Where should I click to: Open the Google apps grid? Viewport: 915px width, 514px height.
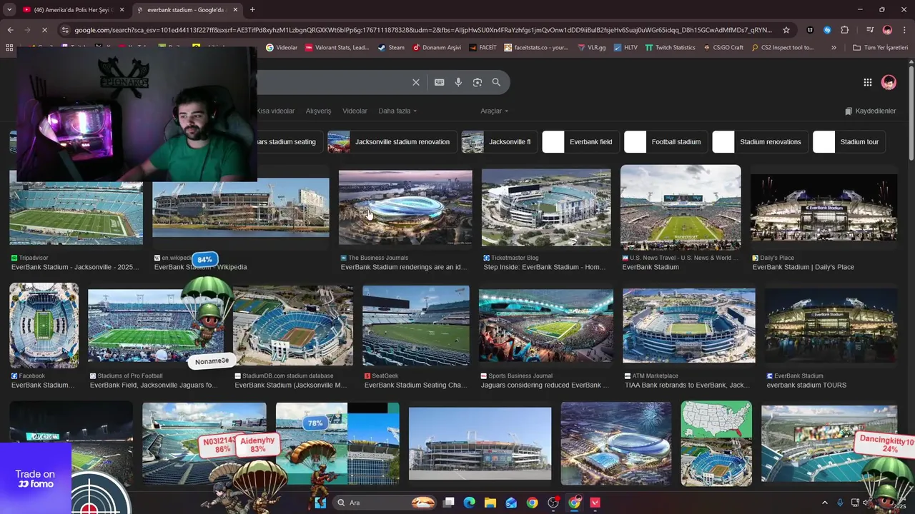pos(867,82)
